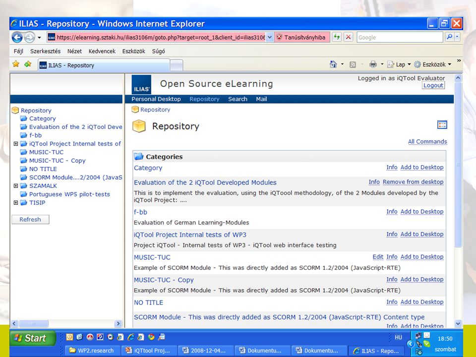Click the browser Forward arrow button

(x=29, y=37)
